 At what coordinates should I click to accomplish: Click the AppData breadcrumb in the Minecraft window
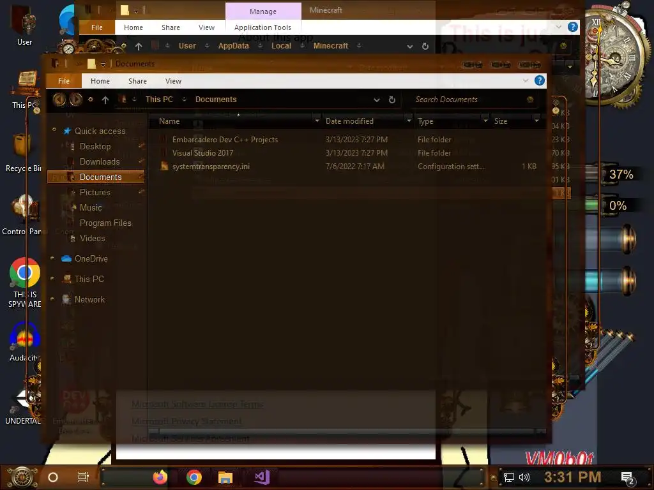point(233,46)
